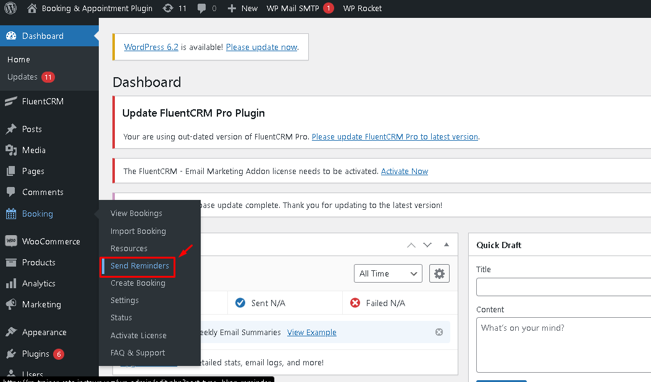Move widget down with the down chevron
The width and height of the screenshot is (651, 382).
[427, 245]
